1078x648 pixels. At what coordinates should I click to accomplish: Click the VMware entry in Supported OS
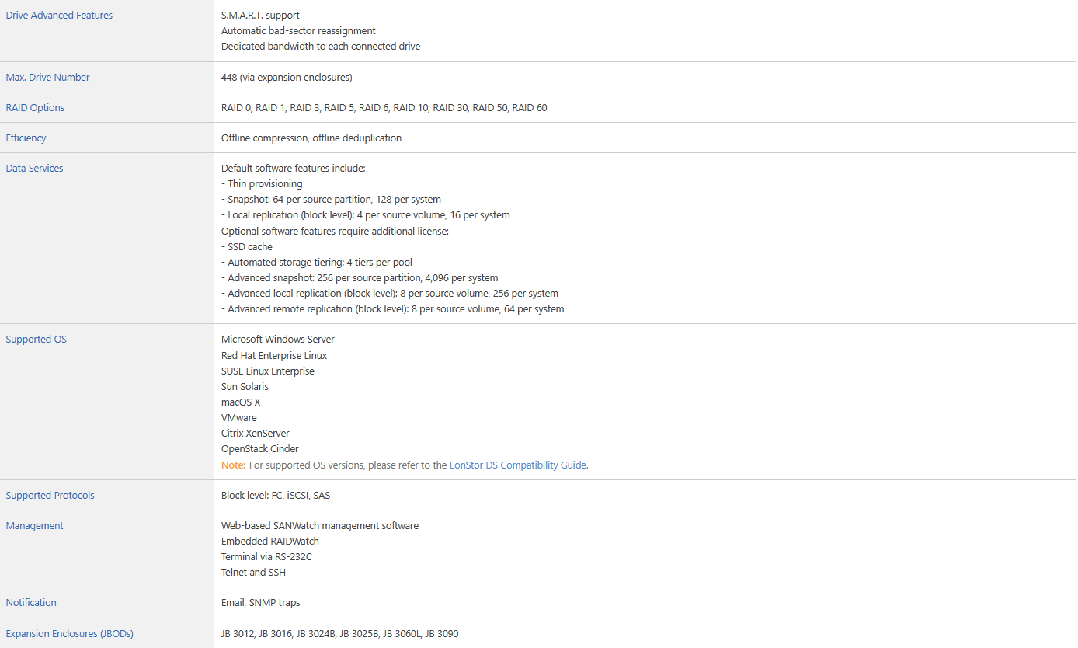[x=239, y=418]
